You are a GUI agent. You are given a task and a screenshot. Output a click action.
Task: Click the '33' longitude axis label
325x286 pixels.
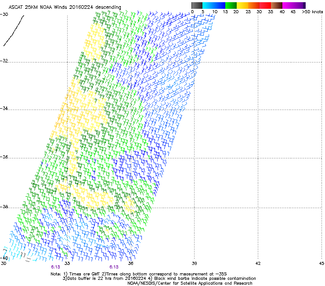coord(67,264)
